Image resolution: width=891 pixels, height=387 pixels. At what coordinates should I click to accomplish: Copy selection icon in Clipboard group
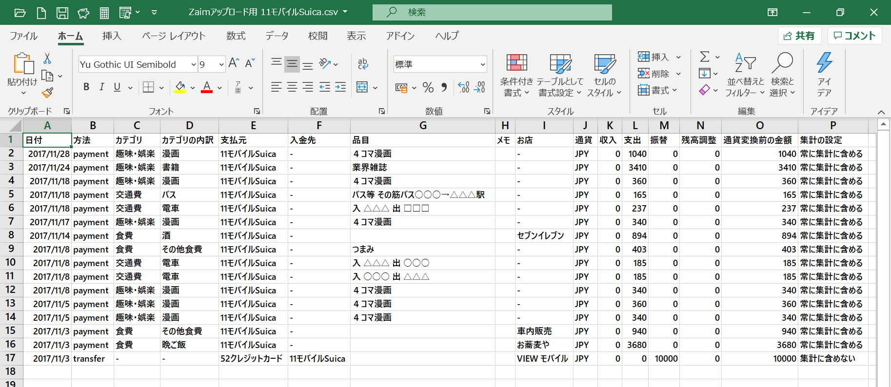47,76
